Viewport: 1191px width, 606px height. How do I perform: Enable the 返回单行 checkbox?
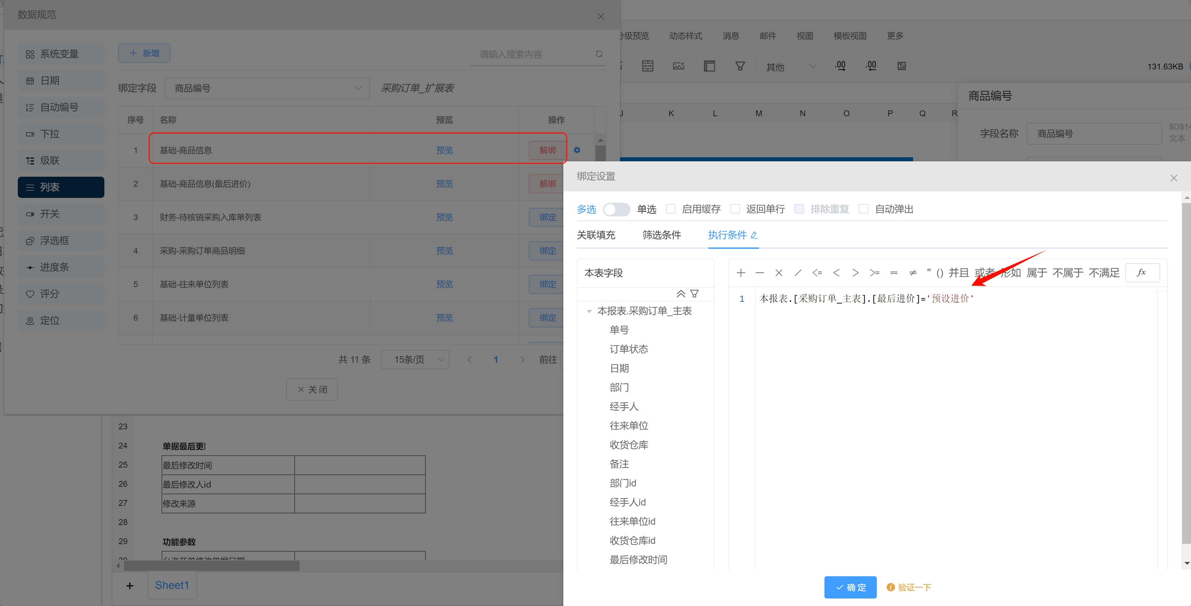tap(735, 209)
